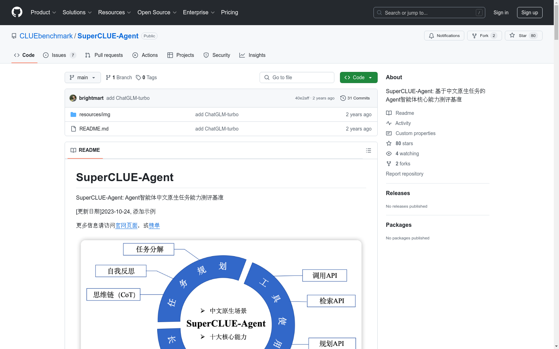Open commit hash 40e2aff

[x=302, y=98]
